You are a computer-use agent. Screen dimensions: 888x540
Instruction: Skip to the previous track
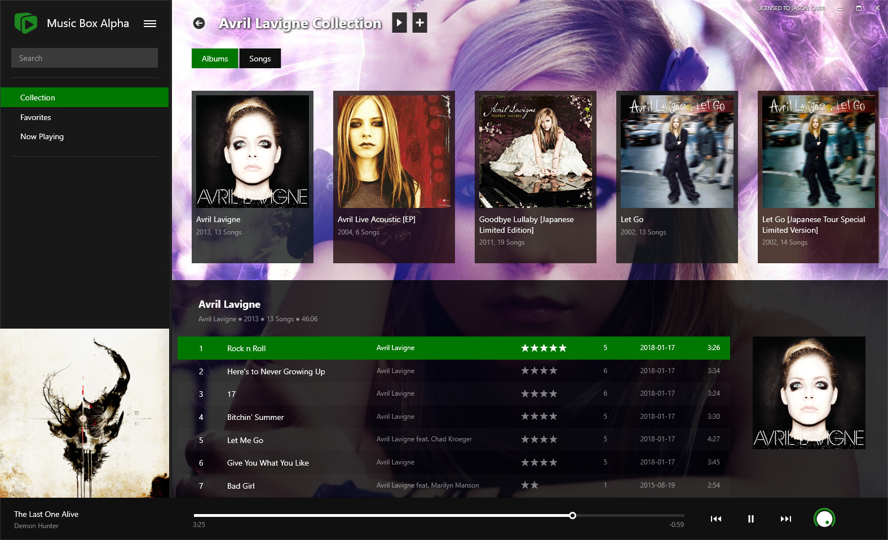pos(716,519)
